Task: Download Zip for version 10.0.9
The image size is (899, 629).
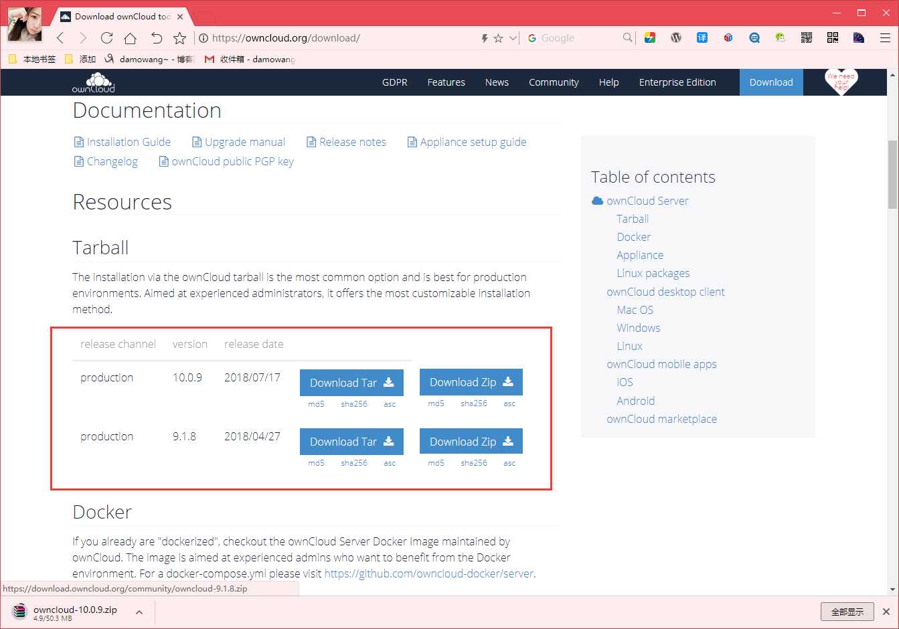Action: (471, 382)
